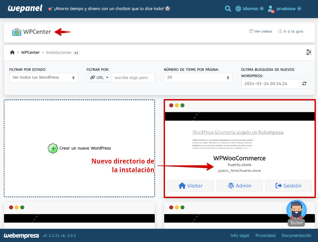Click Crear un nuevo WordPress

85,148
